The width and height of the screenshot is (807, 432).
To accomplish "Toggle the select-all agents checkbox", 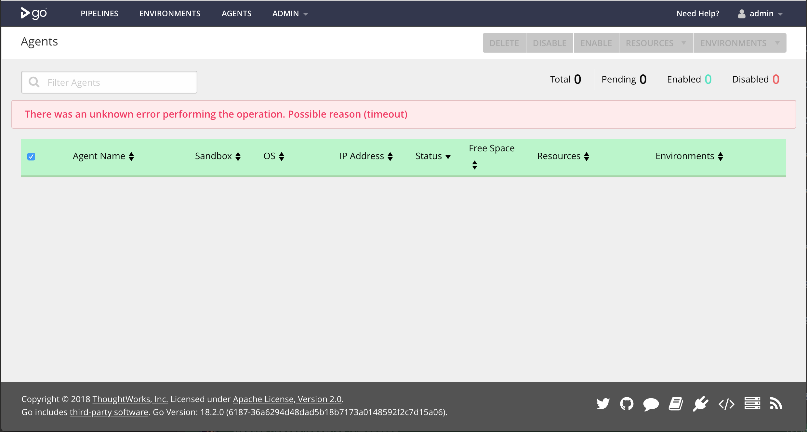I will click(31, 157).
